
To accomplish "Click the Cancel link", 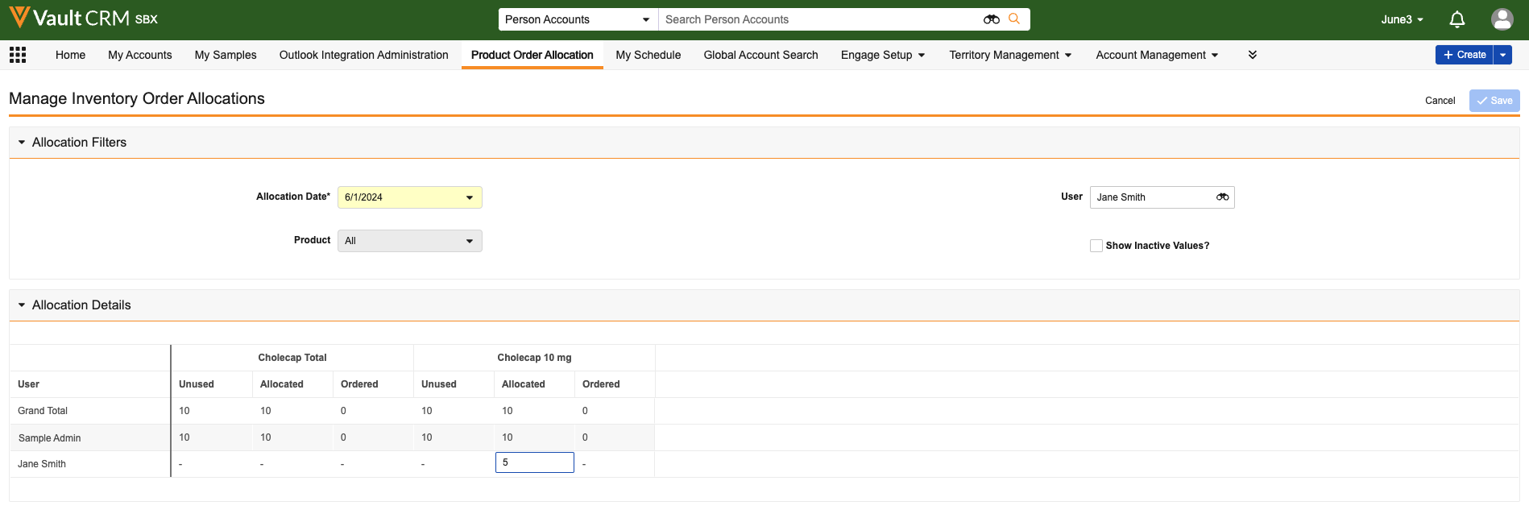I will (x=1440, y=101).
